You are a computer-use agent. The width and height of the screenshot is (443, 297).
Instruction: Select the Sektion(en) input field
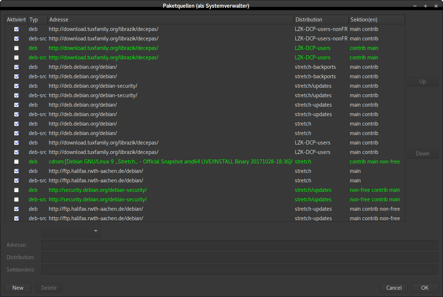(x=240, y=270)
